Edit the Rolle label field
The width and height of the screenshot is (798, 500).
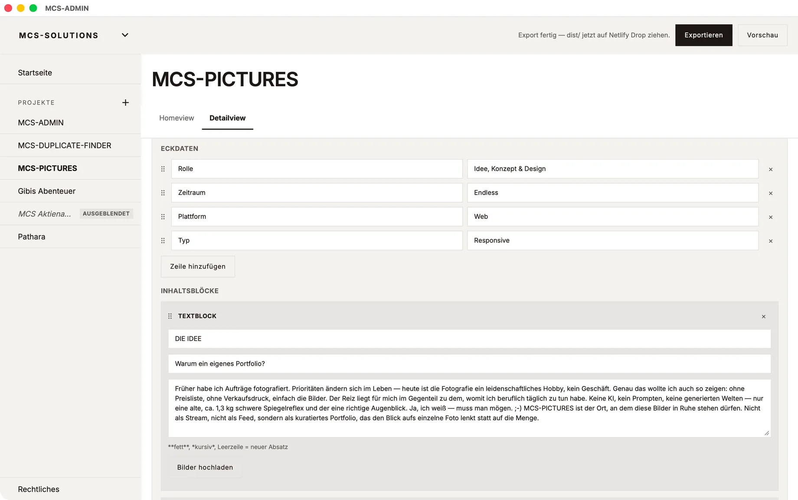tap(317, 169)
